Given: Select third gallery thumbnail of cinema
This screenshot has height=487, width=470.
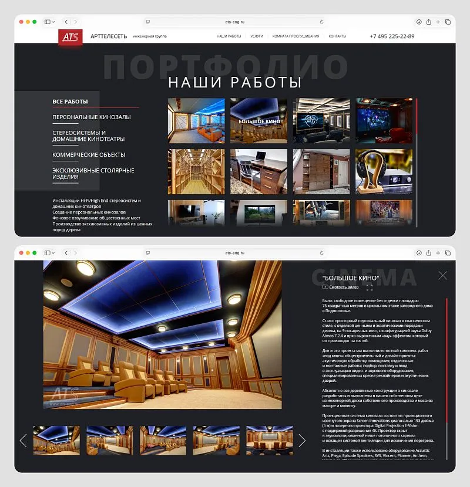Looking at the screenshot, I should click(x=163, y=441).
